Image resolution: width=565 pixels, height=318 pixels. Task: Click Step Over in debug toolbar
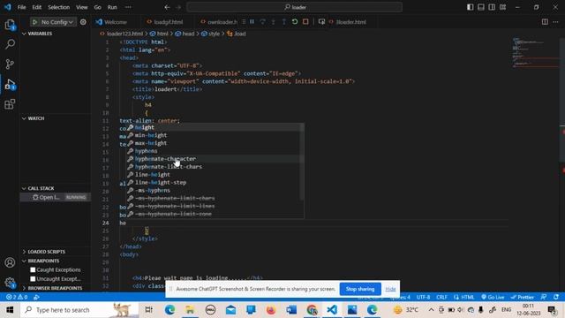[263, 22]
